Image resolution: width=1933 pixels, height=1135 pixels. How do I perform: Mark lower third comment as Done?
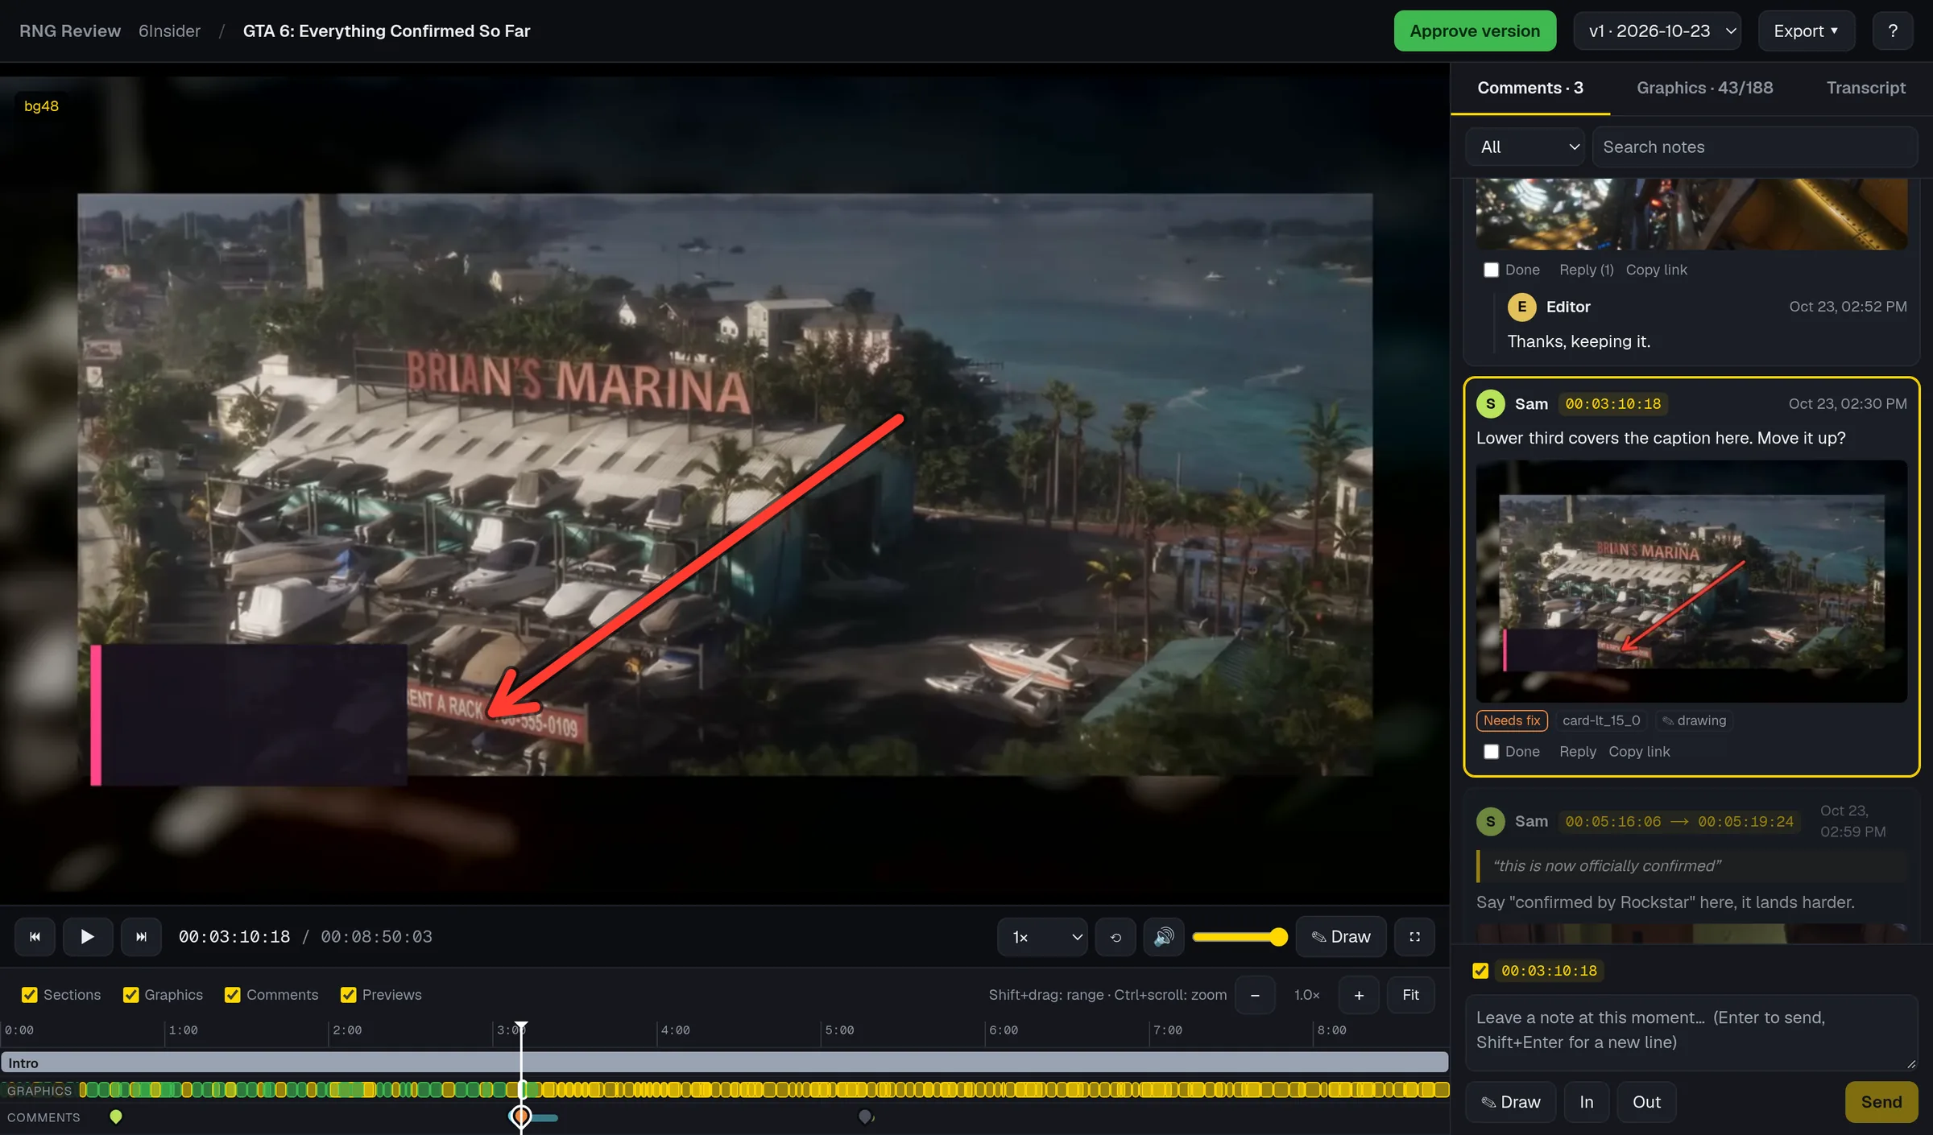tap(1492, 752)
